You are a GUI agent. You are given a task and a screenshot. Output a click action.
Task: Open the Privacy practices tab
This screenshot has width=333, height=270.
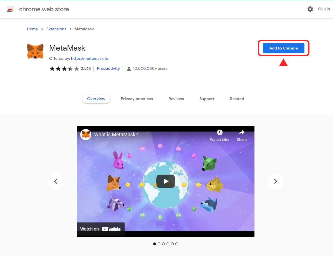click(137, 99)
